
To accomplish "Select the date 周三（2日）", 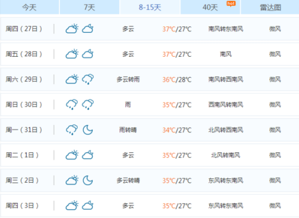I will (22, 180).
